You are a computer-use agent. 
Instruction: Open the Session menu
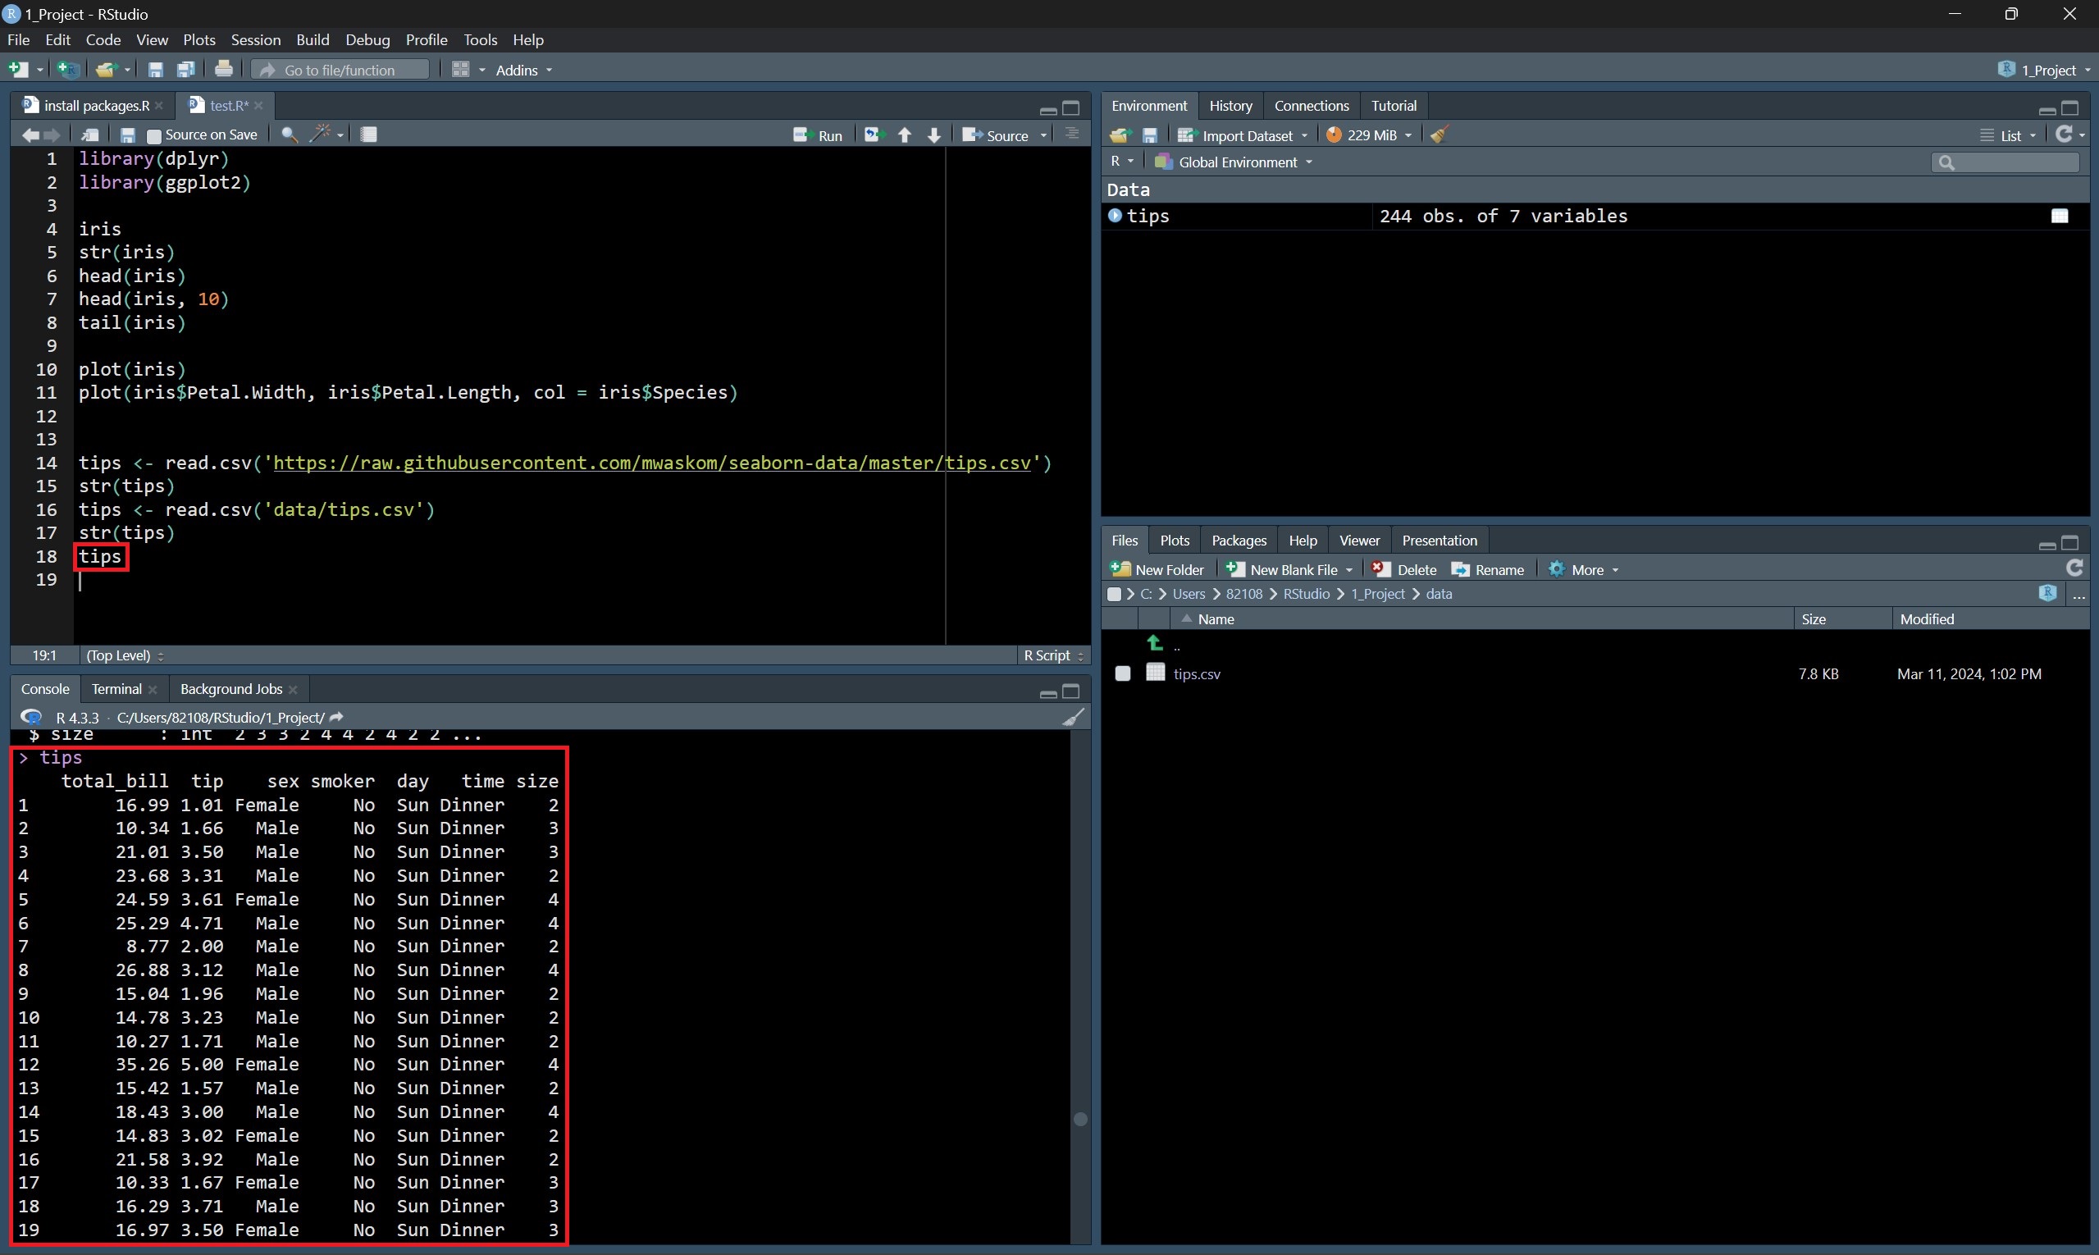pos(255,39)
